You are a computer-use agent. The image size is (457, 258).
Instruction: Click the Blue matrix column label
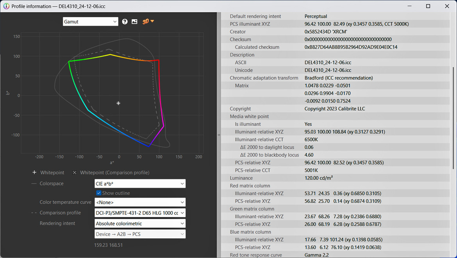(x=250, y=232)
